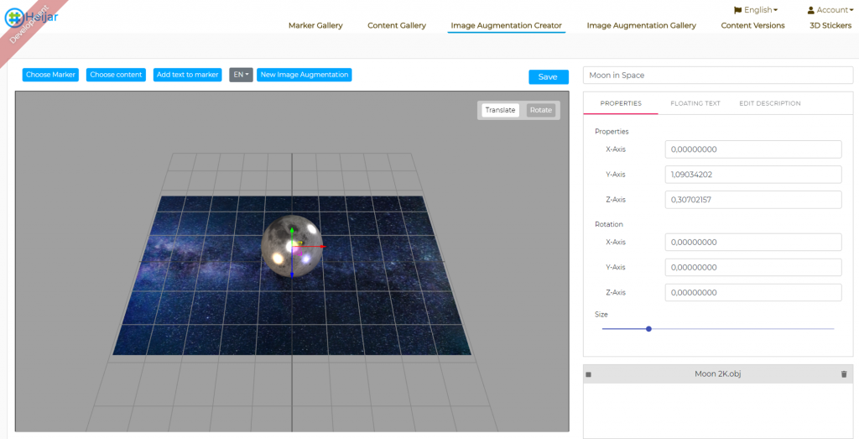The image size is (859, 439).
Task: Open the EN language selector dropdown
Action: pyautogui.click(x=241, y=75)
